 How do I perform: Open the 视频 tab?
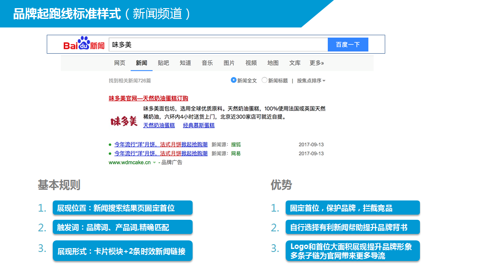pyautogui.click(x=251, y=63)
